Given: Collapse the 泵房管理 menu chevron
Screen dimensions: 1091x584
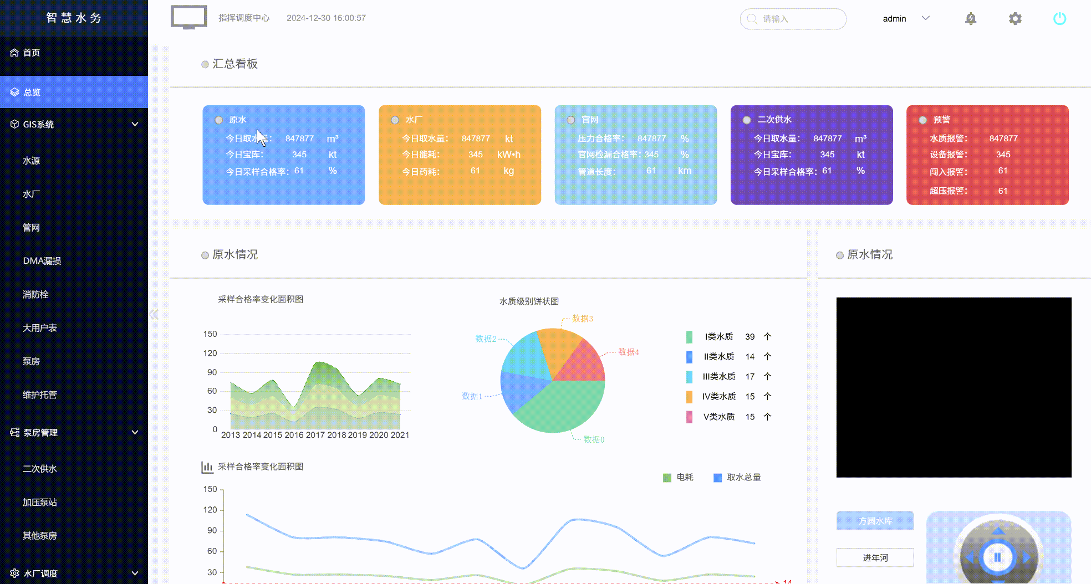Looking at the screenshot, I should pos(135,432).
